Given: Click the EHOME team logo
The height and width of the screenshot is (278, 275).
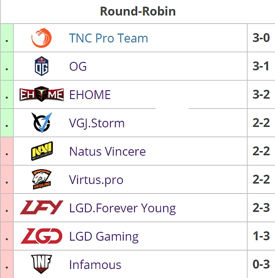Looking at the screenshot, I should click(41, 94).
